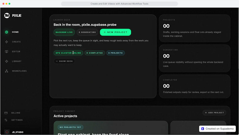The width and height of the screenshot is (239, 135).
Task: Click the Workflows nodes icon
Action: click(x=7, y=71)
